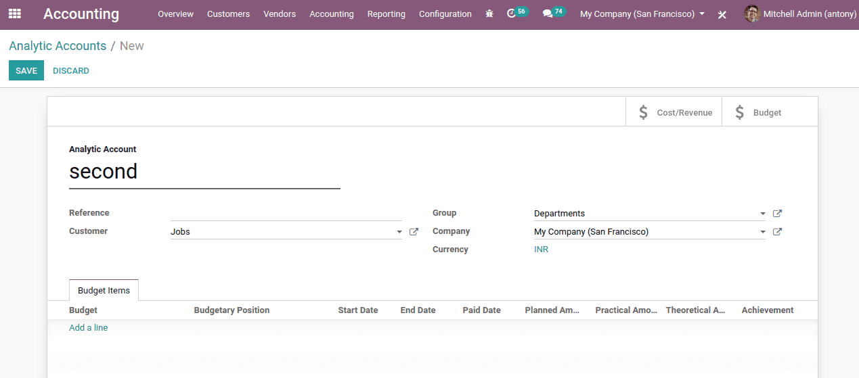Screen dimensions: 859x378
Task: Open the Reporting menu
Action: (387, 14)
